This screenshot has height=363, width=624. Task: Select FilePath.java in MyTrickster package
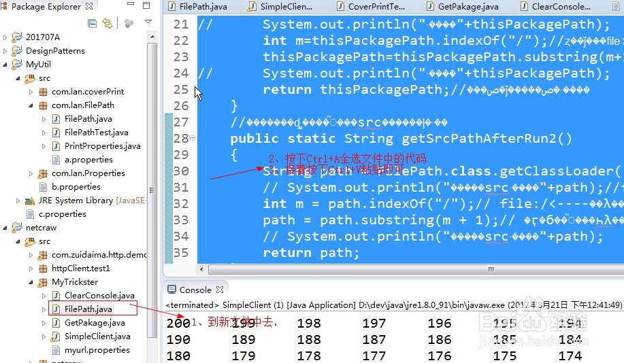[88, 309]
